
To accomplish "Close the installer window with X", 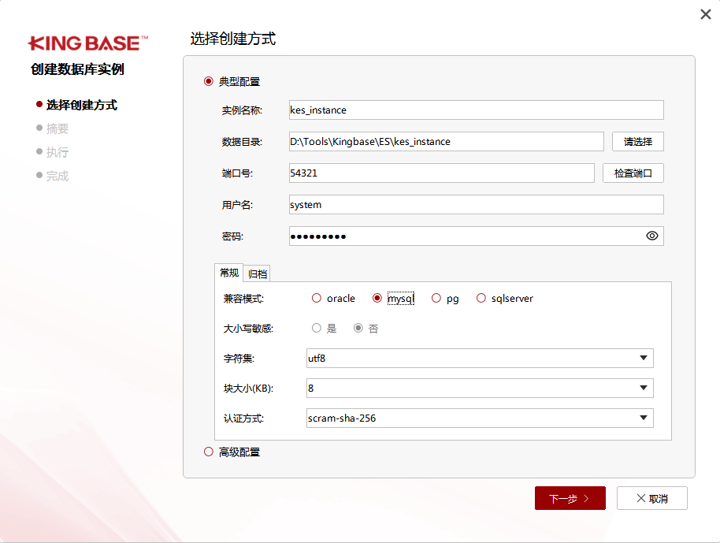I will tap(706, 14).
